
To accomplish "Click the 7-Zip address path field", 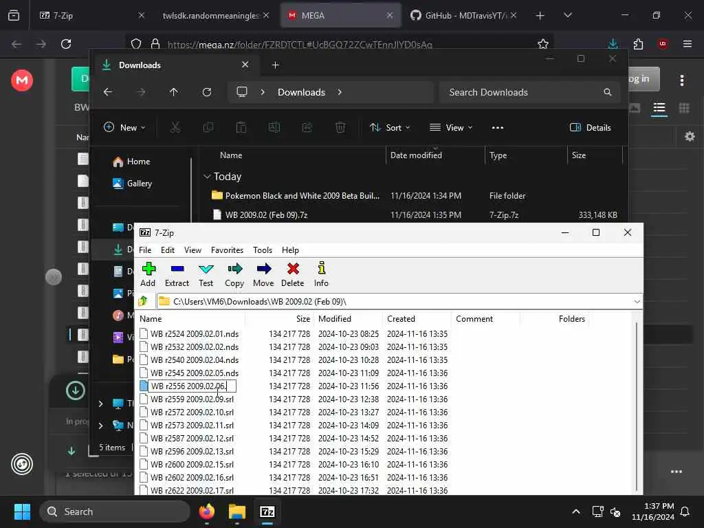I will click(x=394, y=301).
